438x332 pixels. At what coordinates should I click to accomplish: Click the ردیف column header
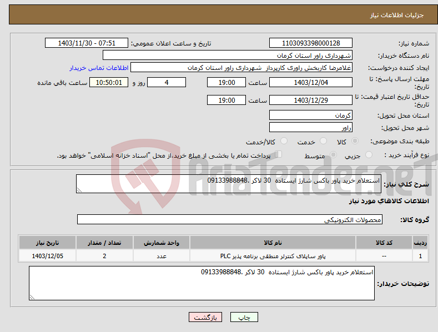click(x=420, y=243)
